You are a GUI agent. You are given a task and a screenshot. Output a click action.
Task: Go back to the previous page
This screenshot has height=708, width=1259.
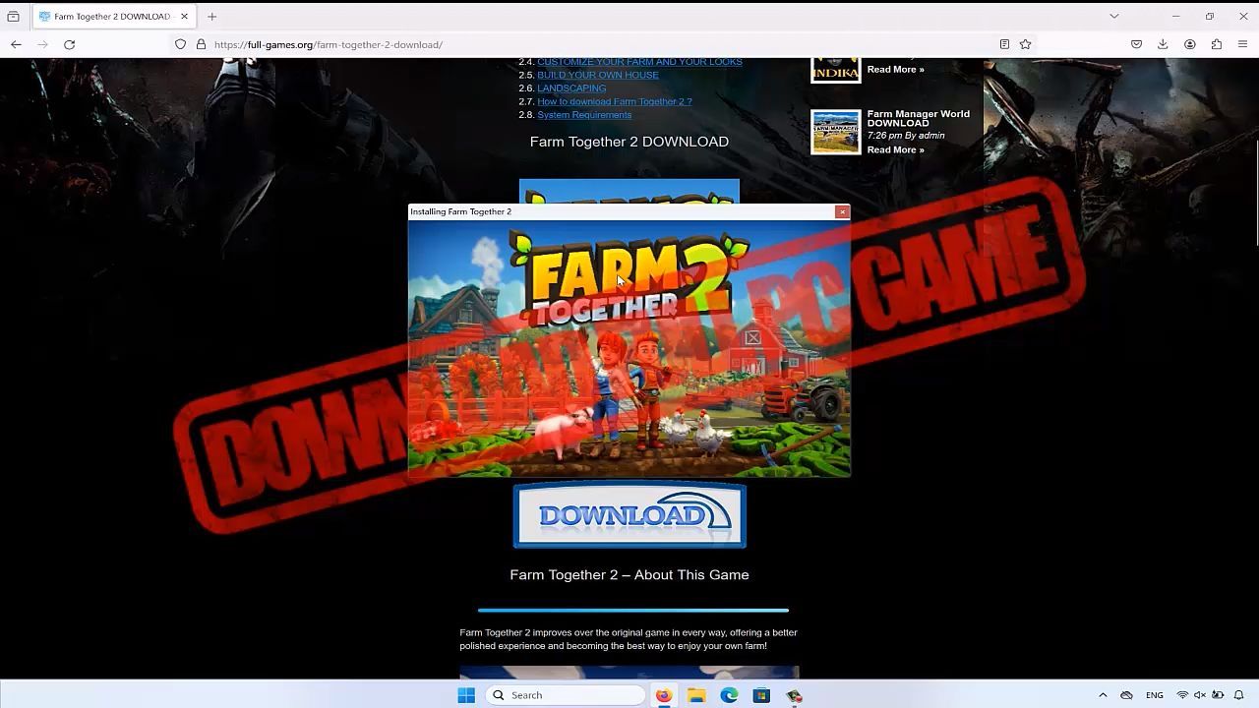pyautogui.click(x=16, y=44)
